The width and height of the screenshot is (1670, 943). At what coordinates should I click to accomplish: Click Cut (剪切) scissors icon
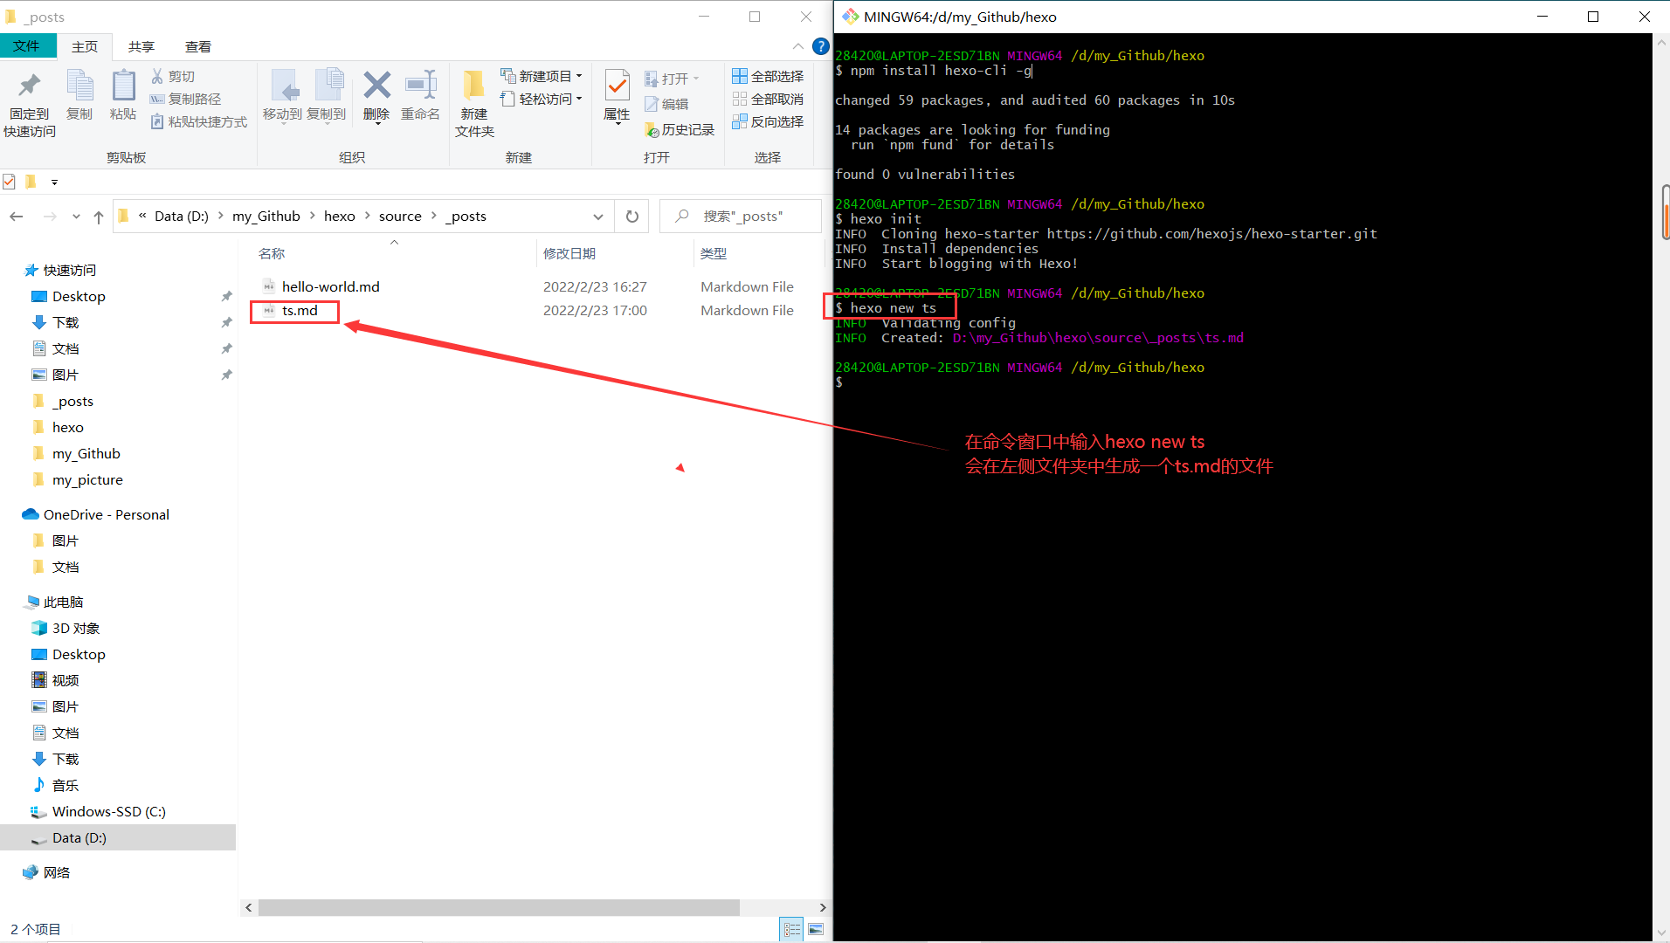point(157,77)
